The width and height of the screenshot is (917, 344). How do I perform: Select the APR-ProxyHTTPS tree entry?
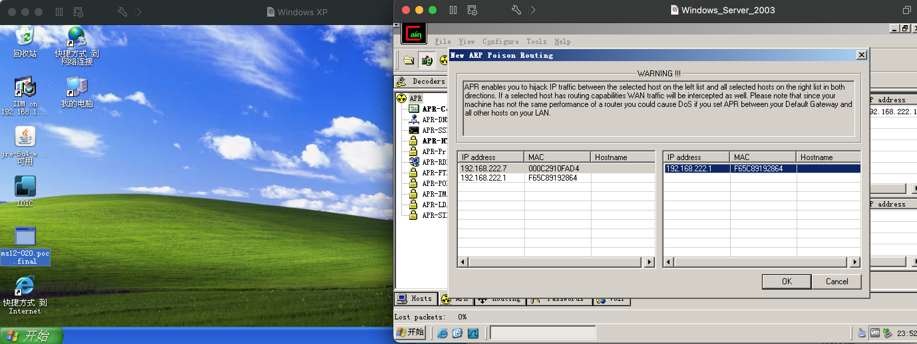click(x=434, y=151)
